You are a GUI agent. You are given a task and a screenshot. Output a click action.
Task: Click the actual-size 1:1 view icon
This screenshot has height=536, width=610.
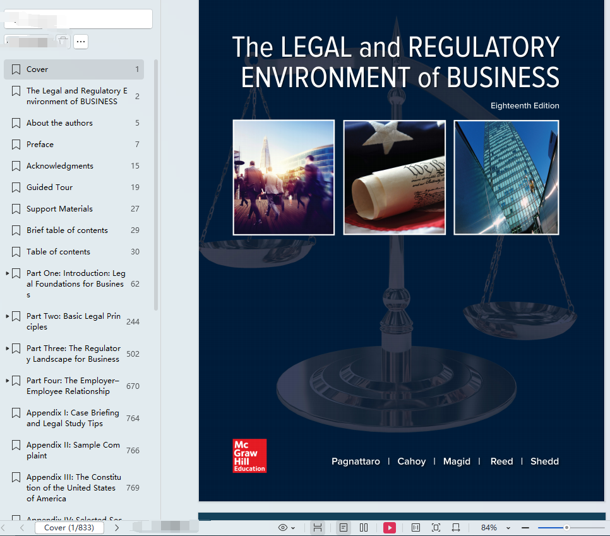(x=416, y=528)
